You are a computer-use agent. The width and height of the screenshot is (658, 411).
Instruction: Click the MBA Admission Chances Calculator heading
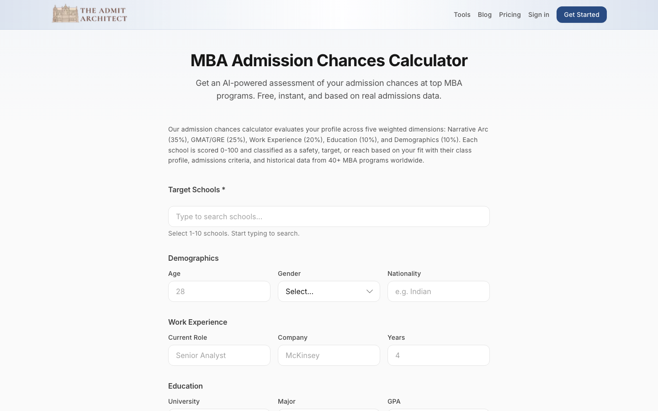pyautogui.click(x=329, y=60)
